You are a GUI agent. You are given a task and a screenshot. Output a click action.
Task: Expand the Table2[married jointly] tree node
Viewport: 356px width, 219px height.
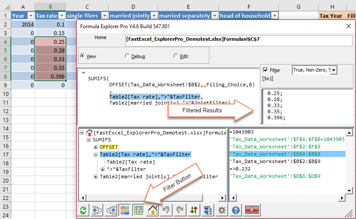click(x=95, y=177)
